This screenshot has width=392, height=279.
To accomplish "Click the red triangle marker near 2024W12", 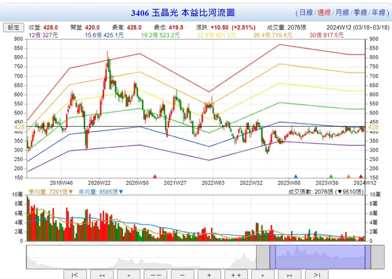I will (x=361, y=176).
